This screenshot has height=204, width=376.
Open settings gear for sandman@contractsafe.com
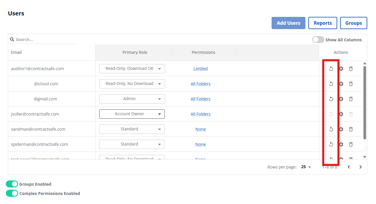coord(341,129)
